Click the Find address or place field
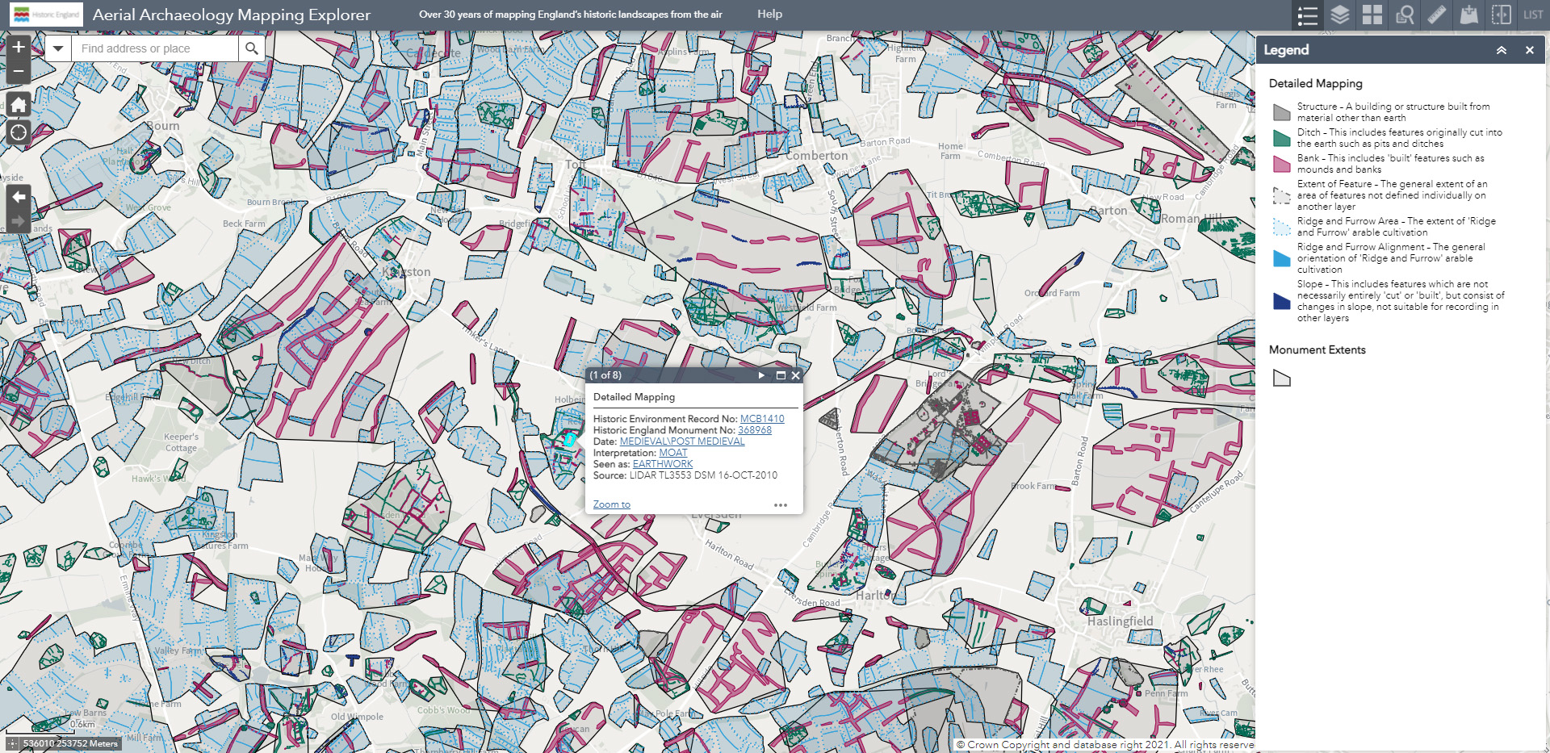This screenshot has height=753, width=1550. pyautogui.click(x=153, y=48)
